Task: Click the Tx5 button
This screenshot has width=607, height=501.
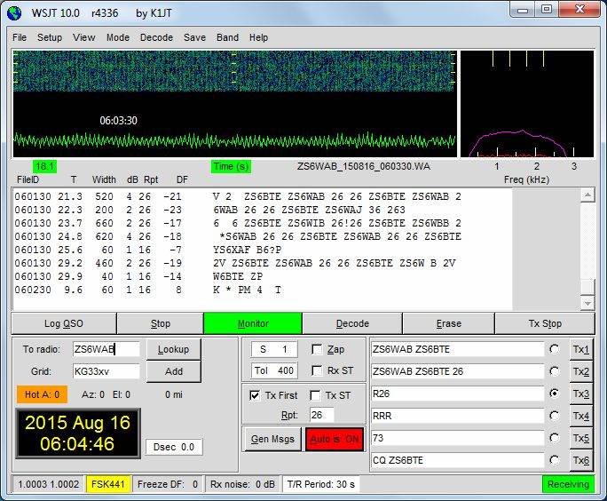Action: coord(580,438)
